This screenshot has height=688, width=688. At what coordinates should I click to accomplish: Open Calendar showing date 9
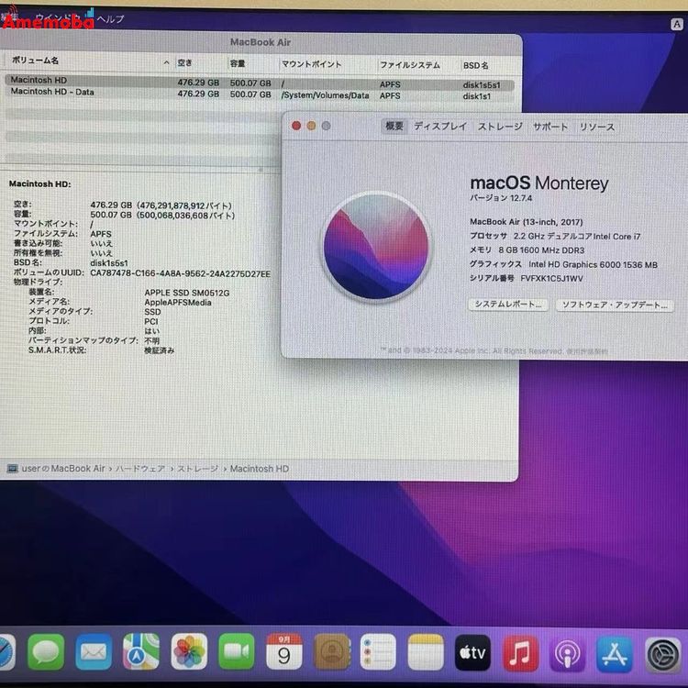tap(284, 651)
